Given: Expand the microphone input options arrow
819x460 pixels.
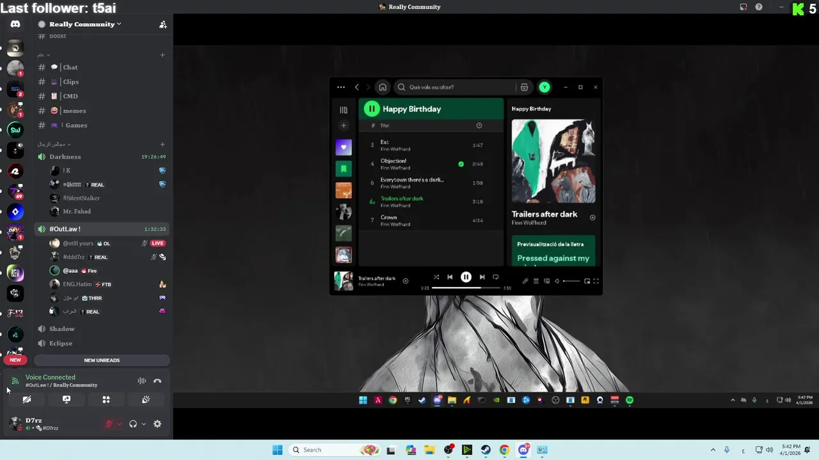Looking at the screenshot, I should [119, 424].
